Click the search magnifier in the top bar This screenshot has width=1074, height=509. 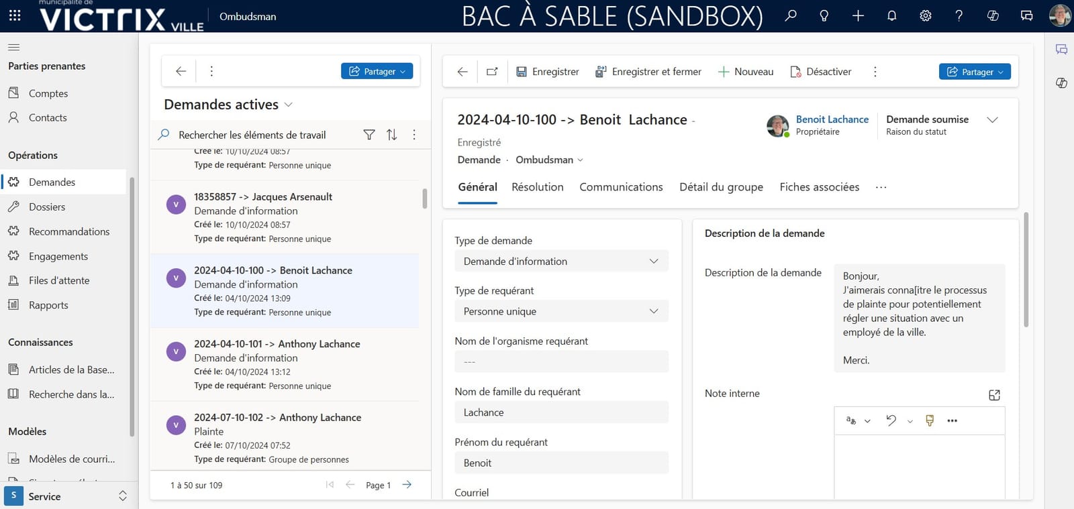(791, 15)
